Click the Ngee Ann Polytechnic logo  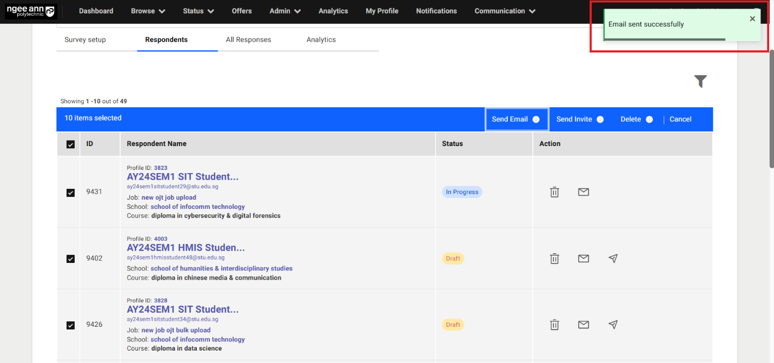pyautogui.click(x=31, y=10)
